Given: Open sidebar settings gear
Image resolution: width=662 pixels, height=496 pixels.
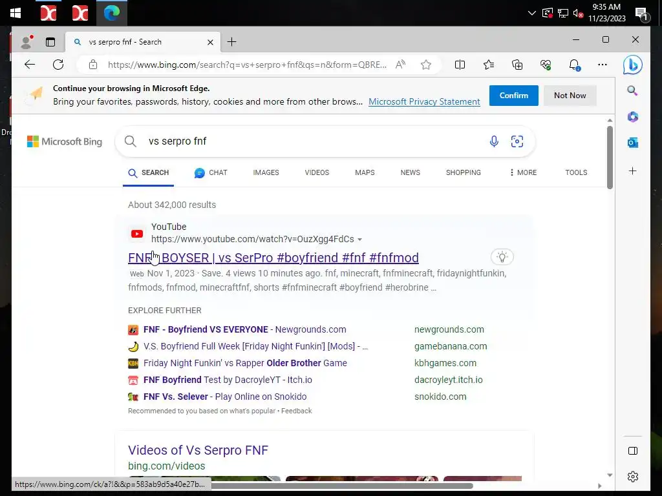Looking at the screenshot, I should point(633,477).
